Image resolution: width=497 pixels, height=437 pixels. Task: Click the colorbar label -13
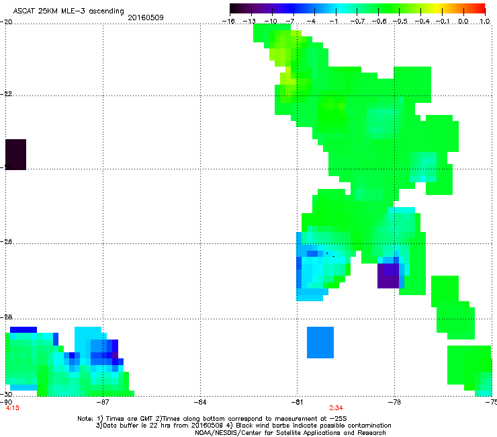pyautogui.click(x=249, y=22)
